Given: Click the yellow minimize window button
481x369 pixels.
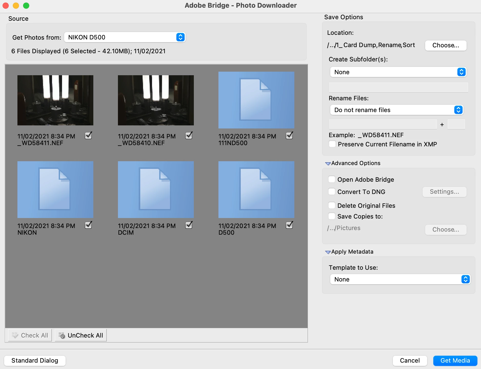Looking at the screenshot, I should click(16, 6).
